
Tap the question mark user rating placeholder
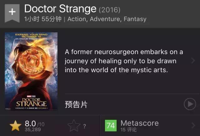84,126
